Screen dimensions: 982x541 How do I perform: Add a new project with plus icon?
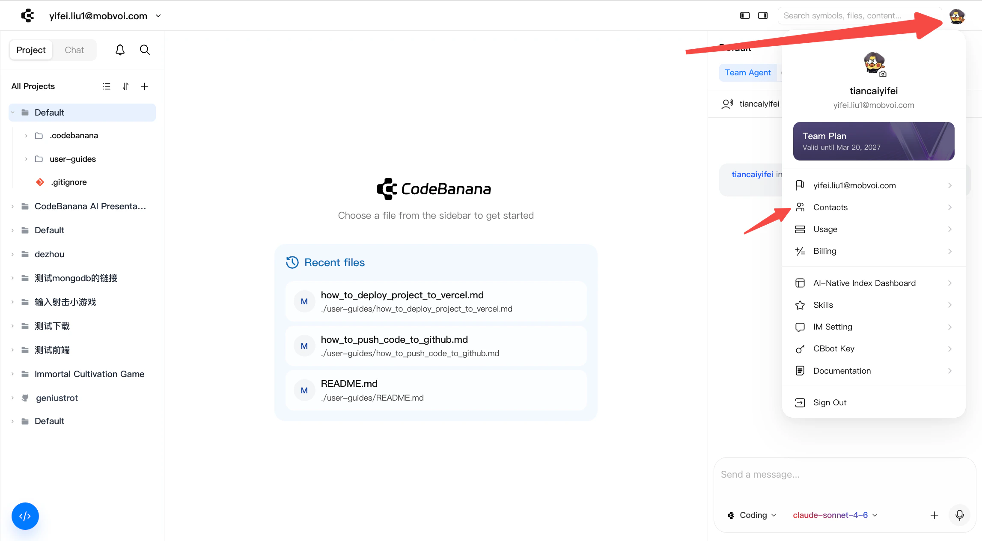[x=145, y=86]
